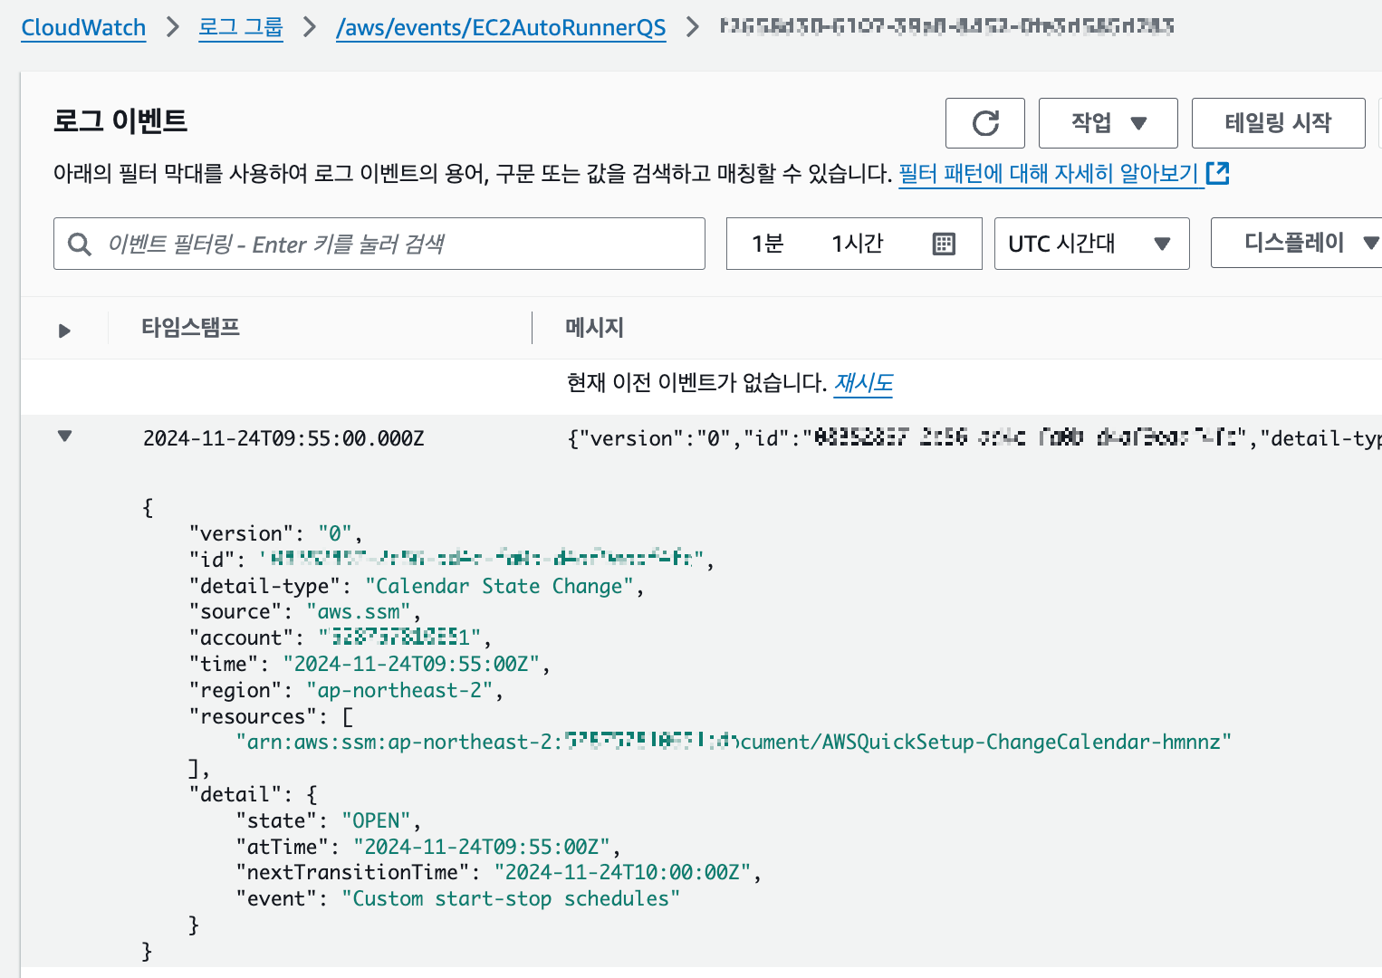Click the "aws.ssm" source value
The width and height of the screenshot is (1382, 978).
click(359, 612)
